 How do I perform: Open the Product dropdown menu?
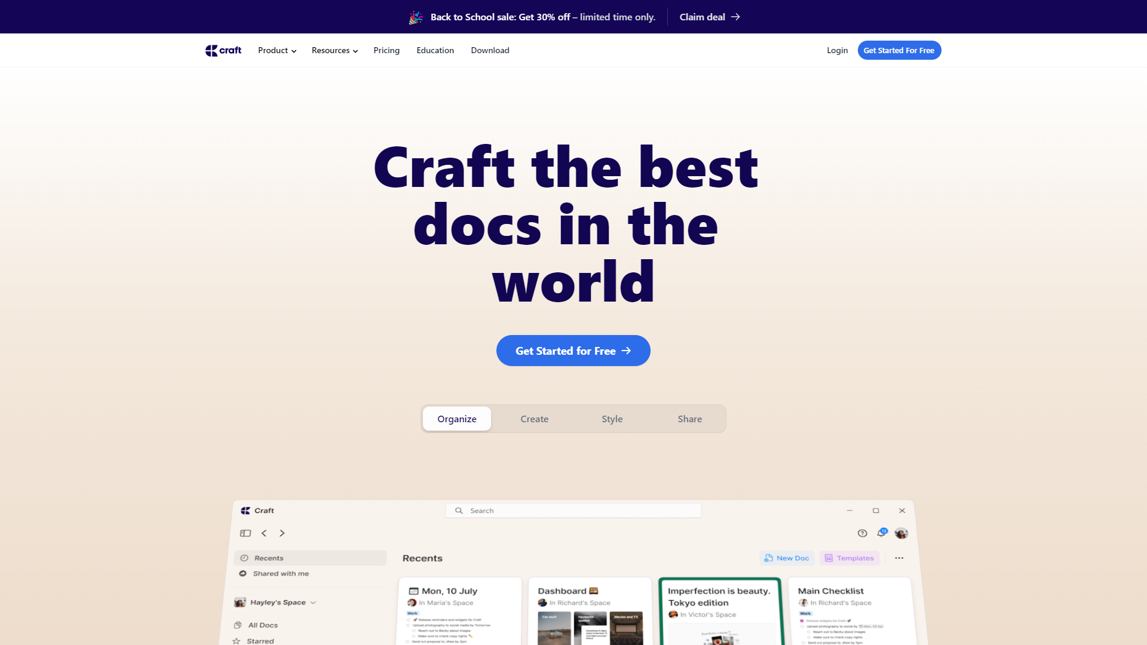pyautogui.click(x=277, y=50)
